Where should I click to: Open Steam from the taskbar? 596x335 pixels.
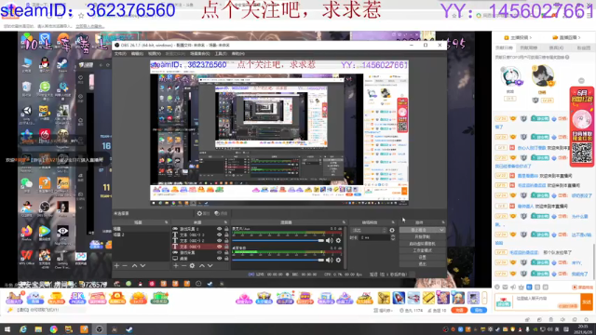[x=129, y=329]
